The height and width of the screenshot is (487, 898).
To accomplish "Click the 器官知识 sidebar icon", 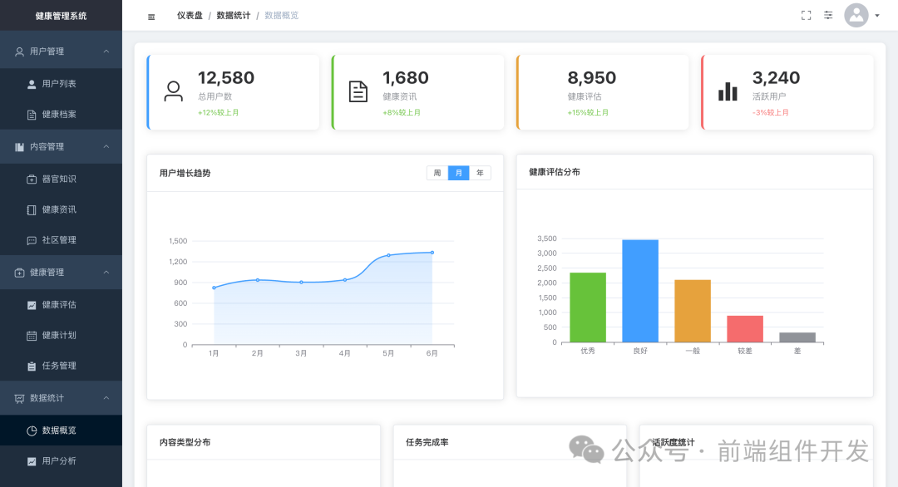I will coord(30,178).
